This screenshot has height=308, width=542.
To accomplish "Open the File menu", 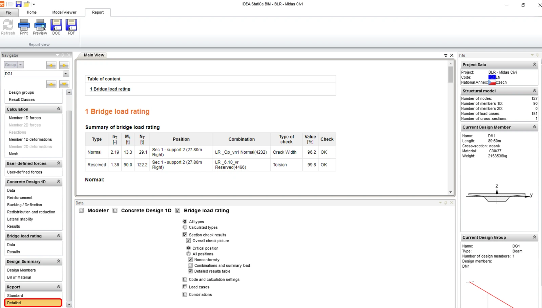I will pos(8,13).
